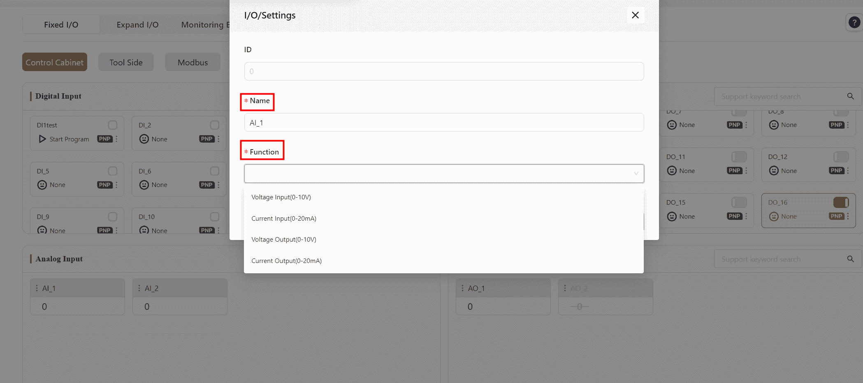Image resolution: width=863 pixels, height=383 pixels.
Task: Expand the Function dropdown field
Action: (443, 173)
